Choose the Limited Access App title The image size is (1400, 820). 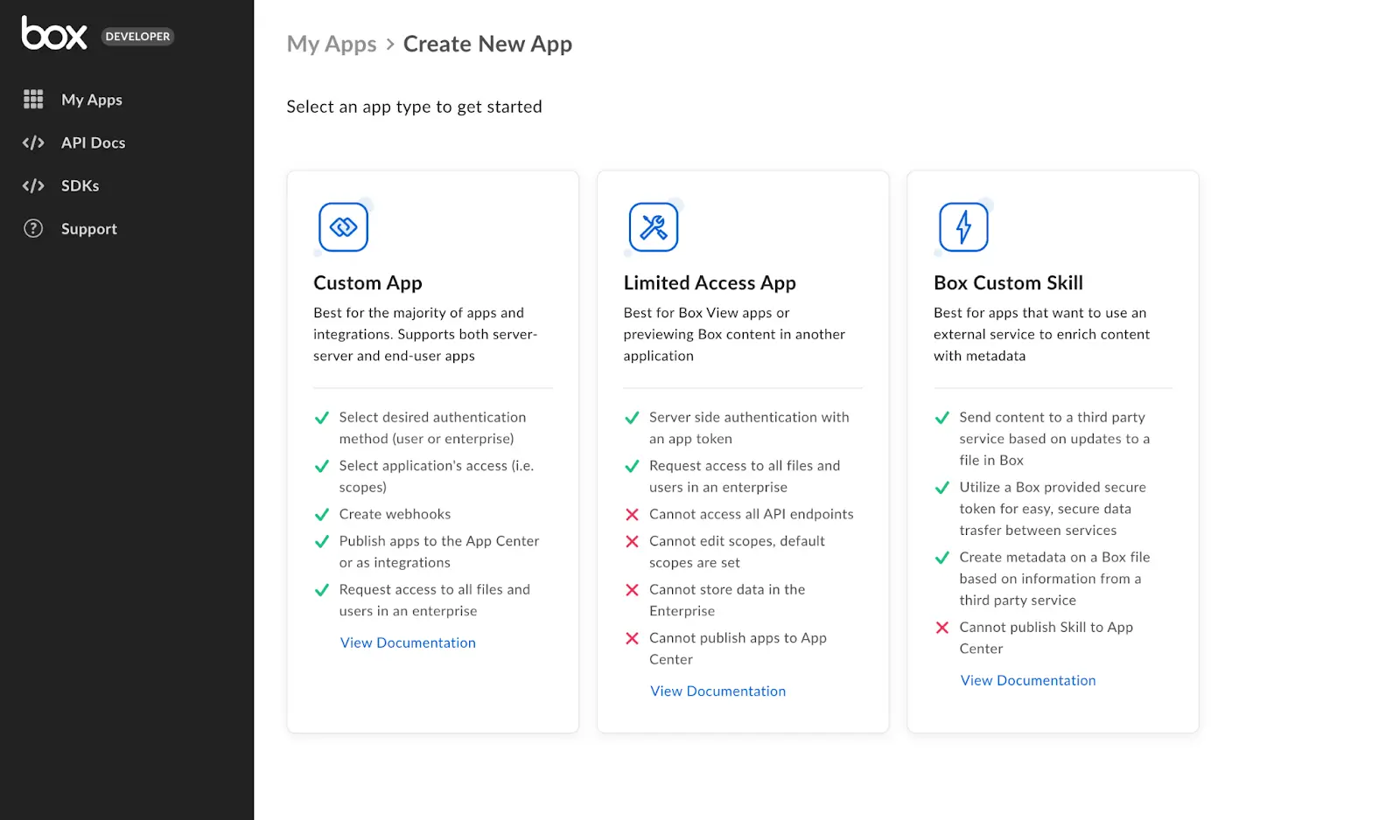(710, 283)
